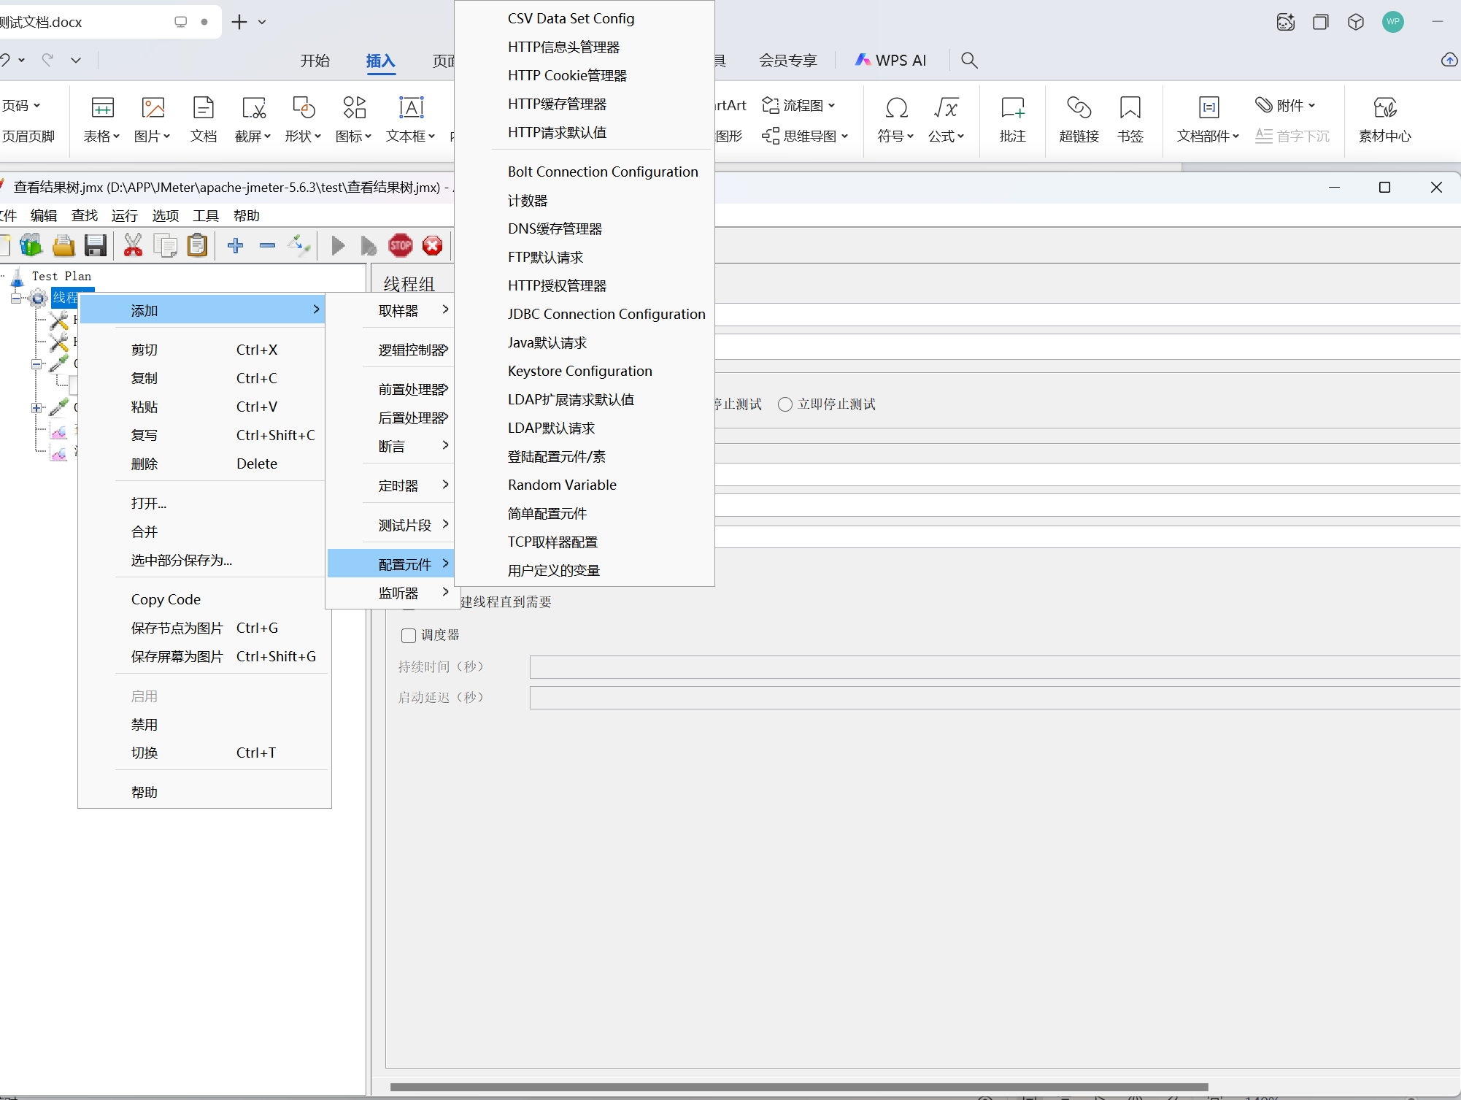Click the JMeter Save floppy disk icon
1461x1100 pixels.
pos(96,245)
